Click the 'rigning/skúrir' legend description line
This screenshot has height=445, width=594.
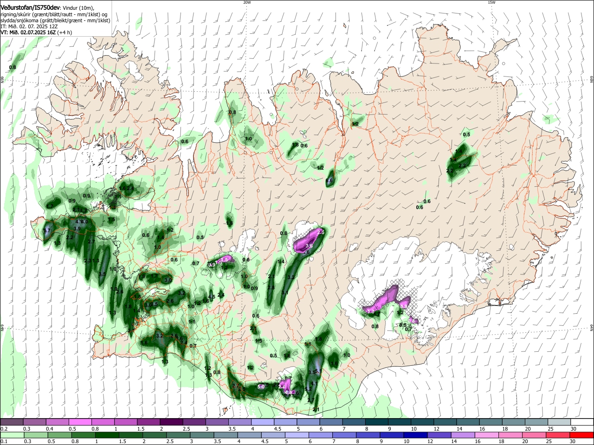click(54, 14)
